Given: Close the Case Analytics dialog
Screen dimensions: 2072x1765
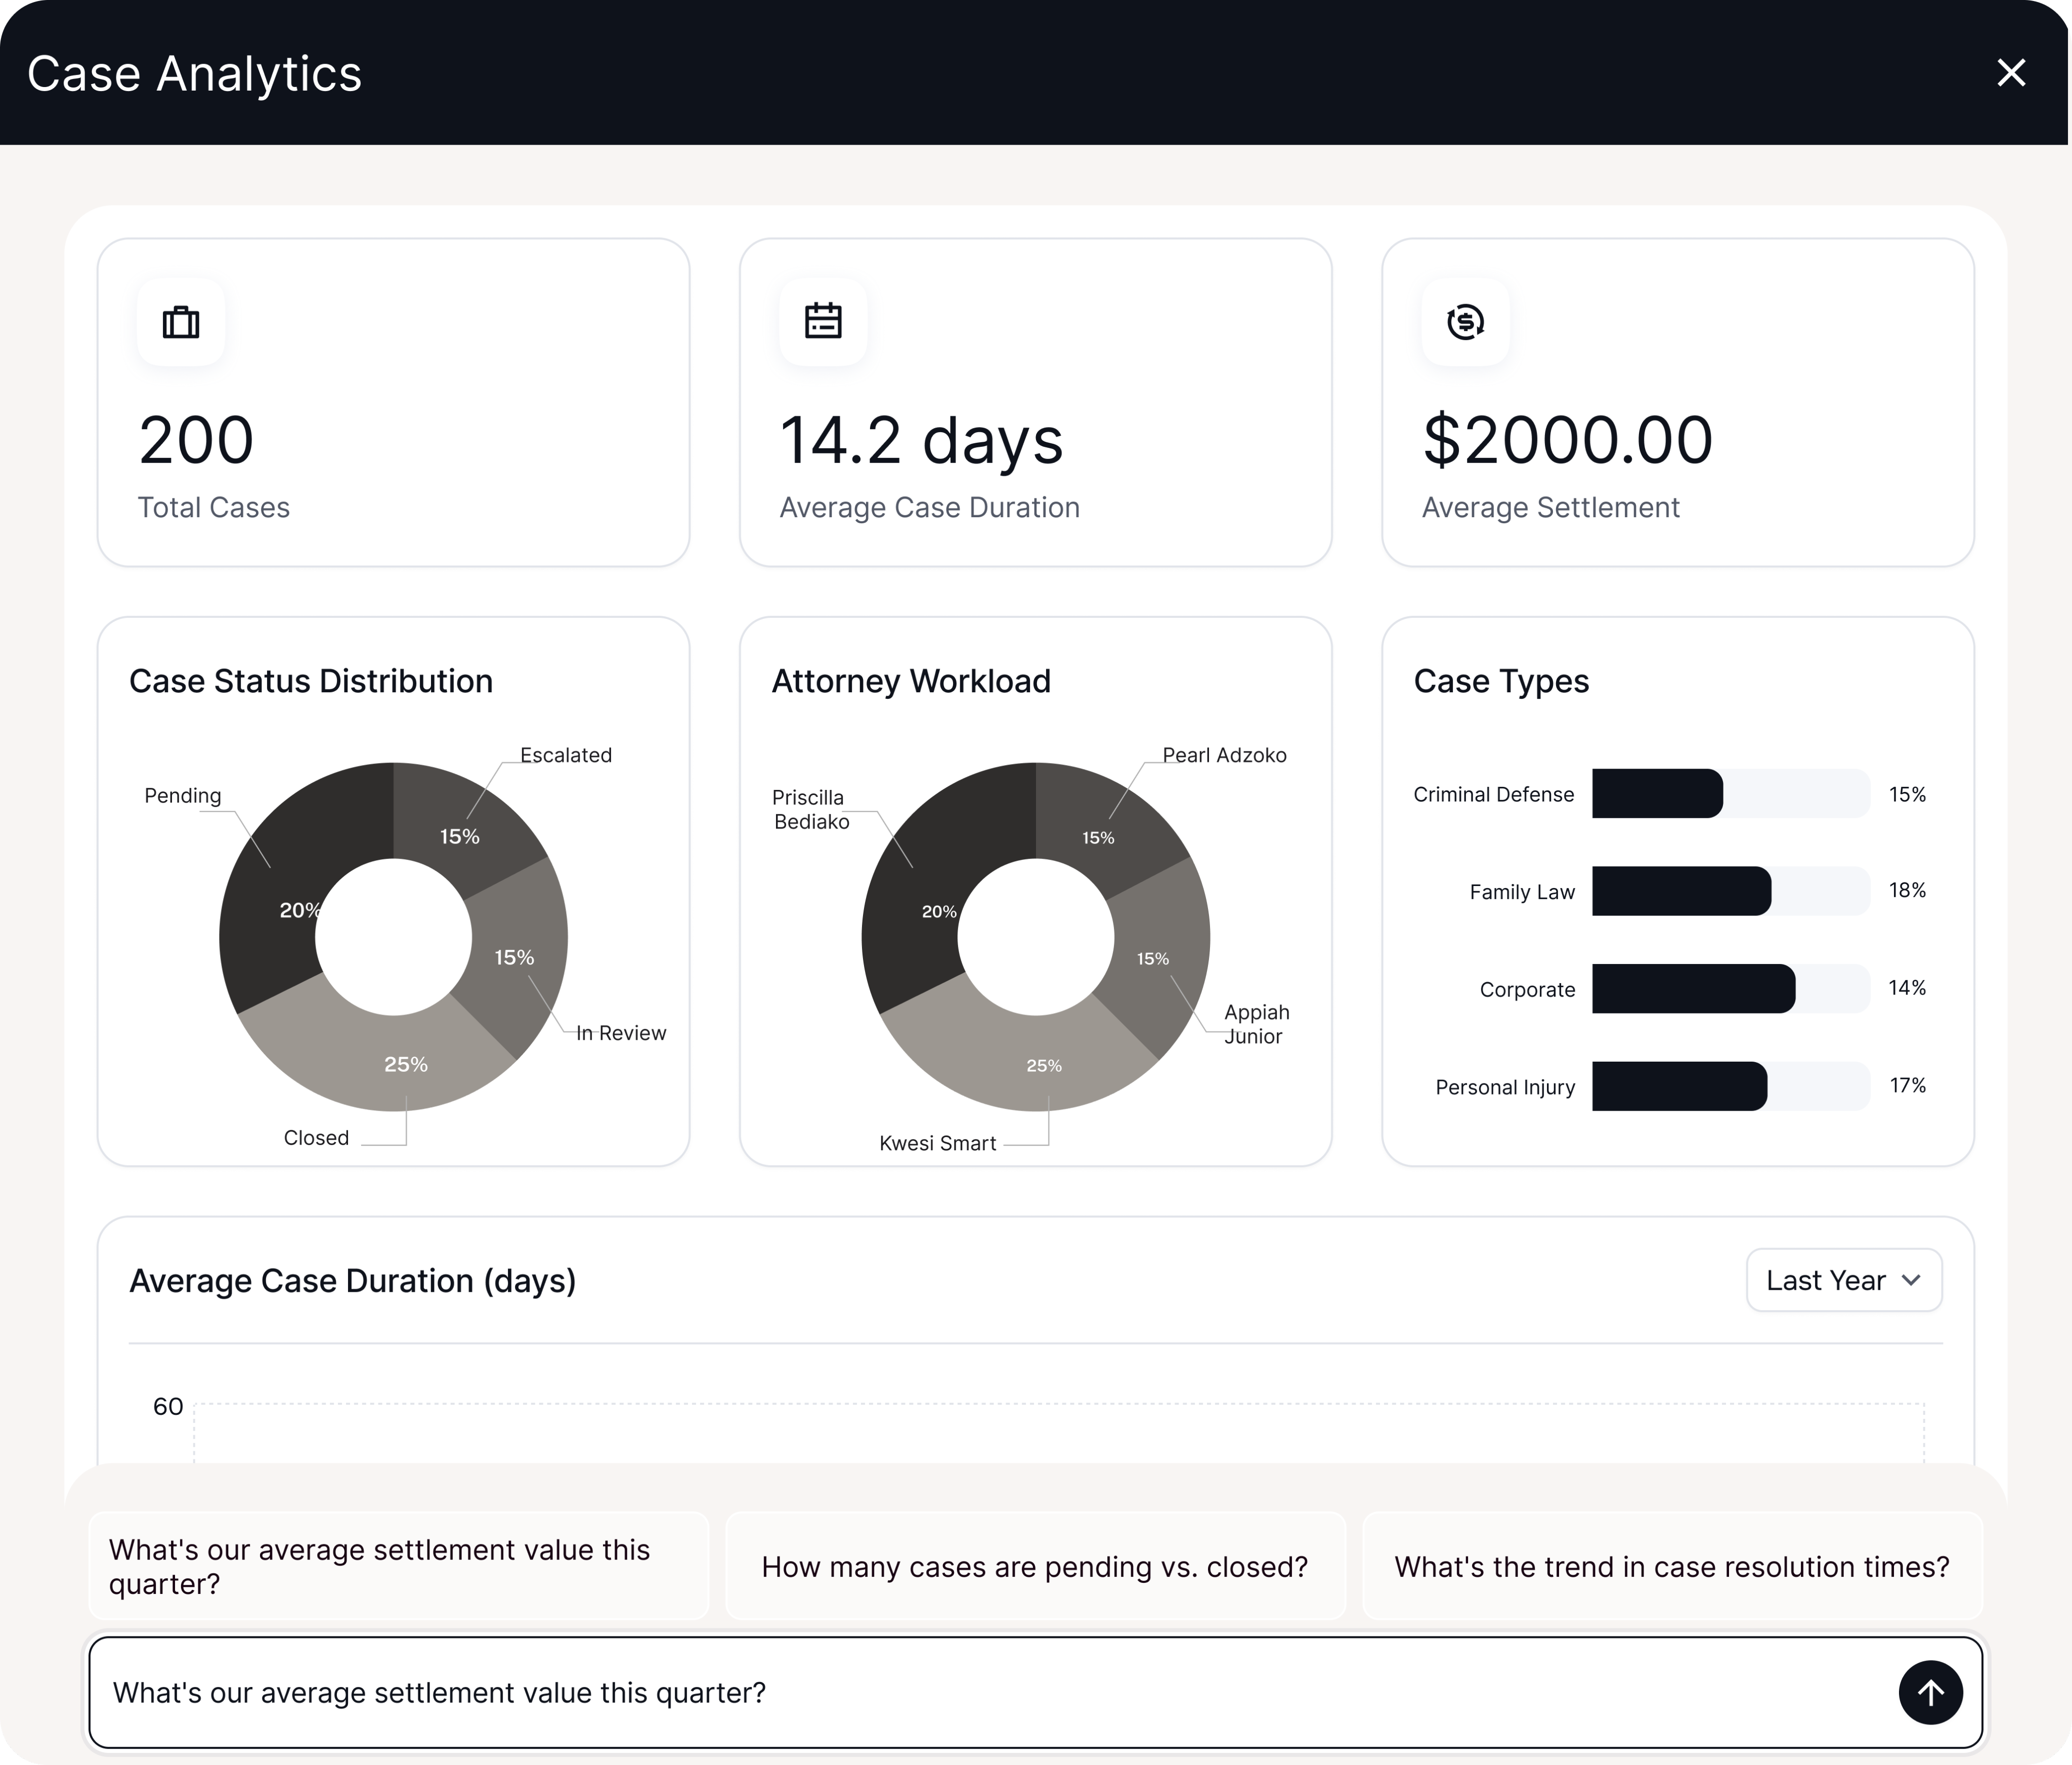Looking at the screenshot, I should coord(2011,73).
